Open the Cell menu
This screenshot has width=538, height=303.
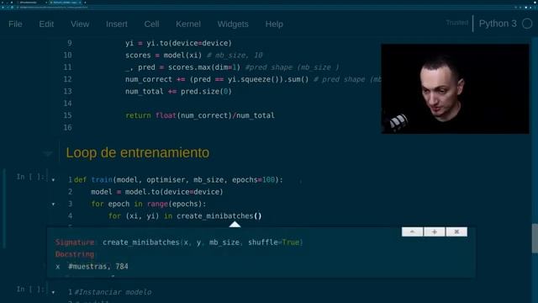coord(151,24)
